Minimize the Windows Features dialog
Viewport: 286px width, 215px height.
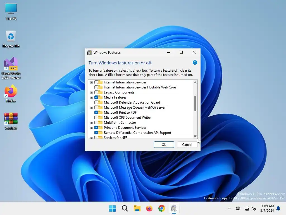pos(169,52)
